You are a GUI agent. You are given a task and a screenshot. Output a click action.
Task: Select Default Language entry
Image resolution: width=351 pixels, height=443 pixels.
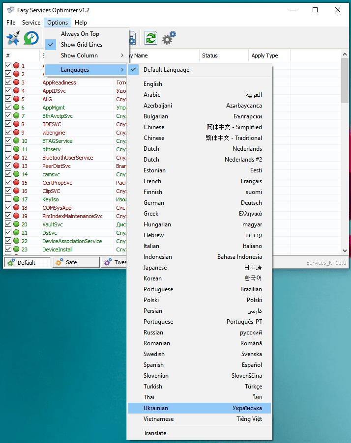pos(199,70)
